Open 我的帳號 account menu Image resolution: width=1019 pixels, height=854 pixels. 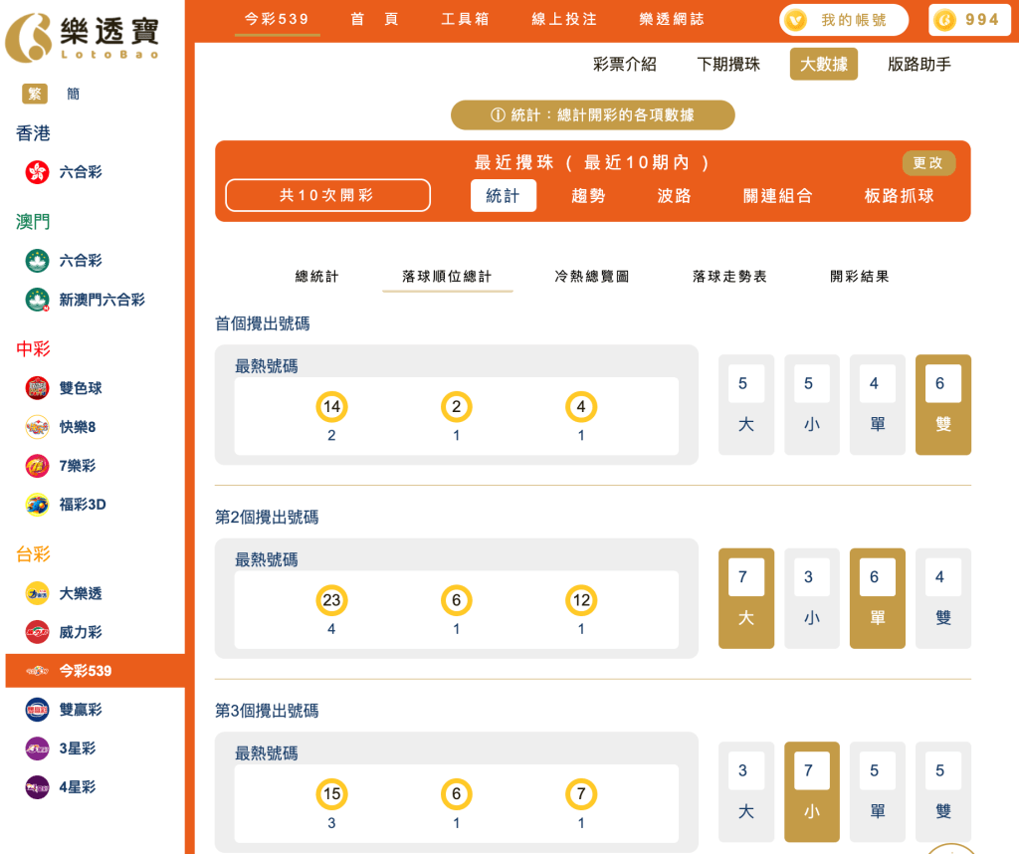tap(846, 20)
